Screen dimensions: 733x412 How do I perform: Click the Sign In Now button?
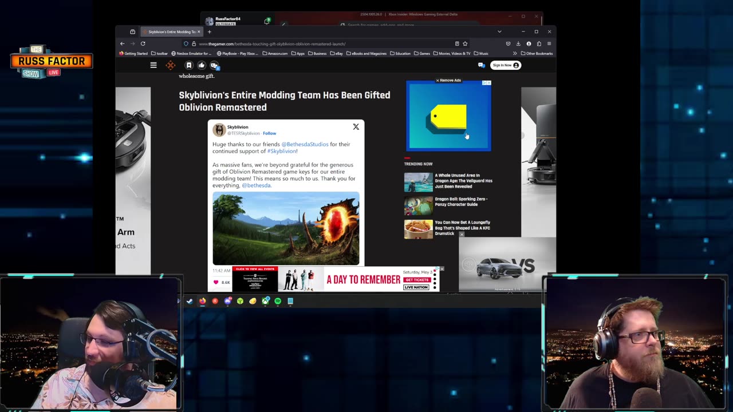pos(505,65)
